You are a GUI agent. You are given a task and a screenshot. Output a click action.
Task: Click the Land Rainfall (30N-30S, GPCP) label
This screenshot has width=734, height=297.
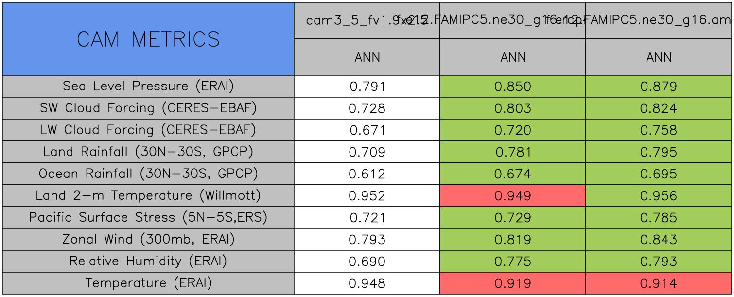(148, 152)
